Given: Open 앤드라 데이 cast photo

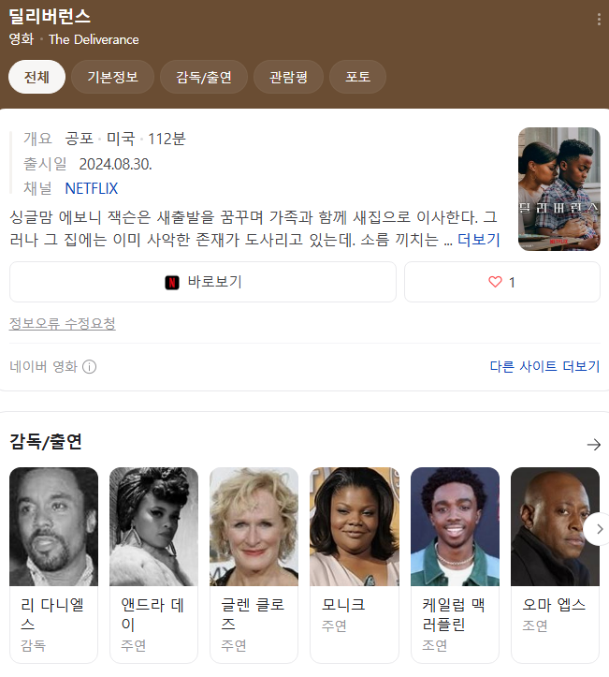Looking at the screenshot, I should [x=154, y=527].
